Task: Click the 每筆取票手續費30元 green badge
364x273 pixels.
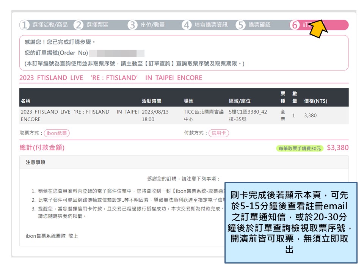Action: point(300,148)
